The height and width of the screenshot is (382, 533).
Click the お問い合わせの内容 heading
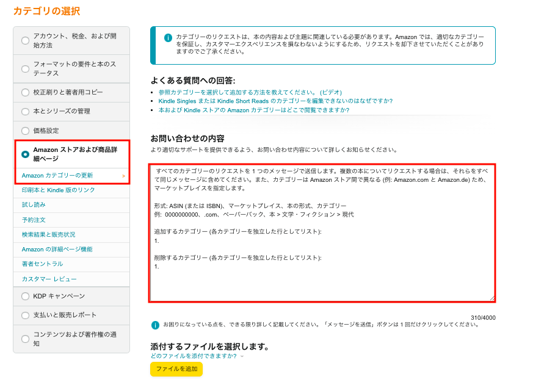pyautogui.click(x=187, y=139)
